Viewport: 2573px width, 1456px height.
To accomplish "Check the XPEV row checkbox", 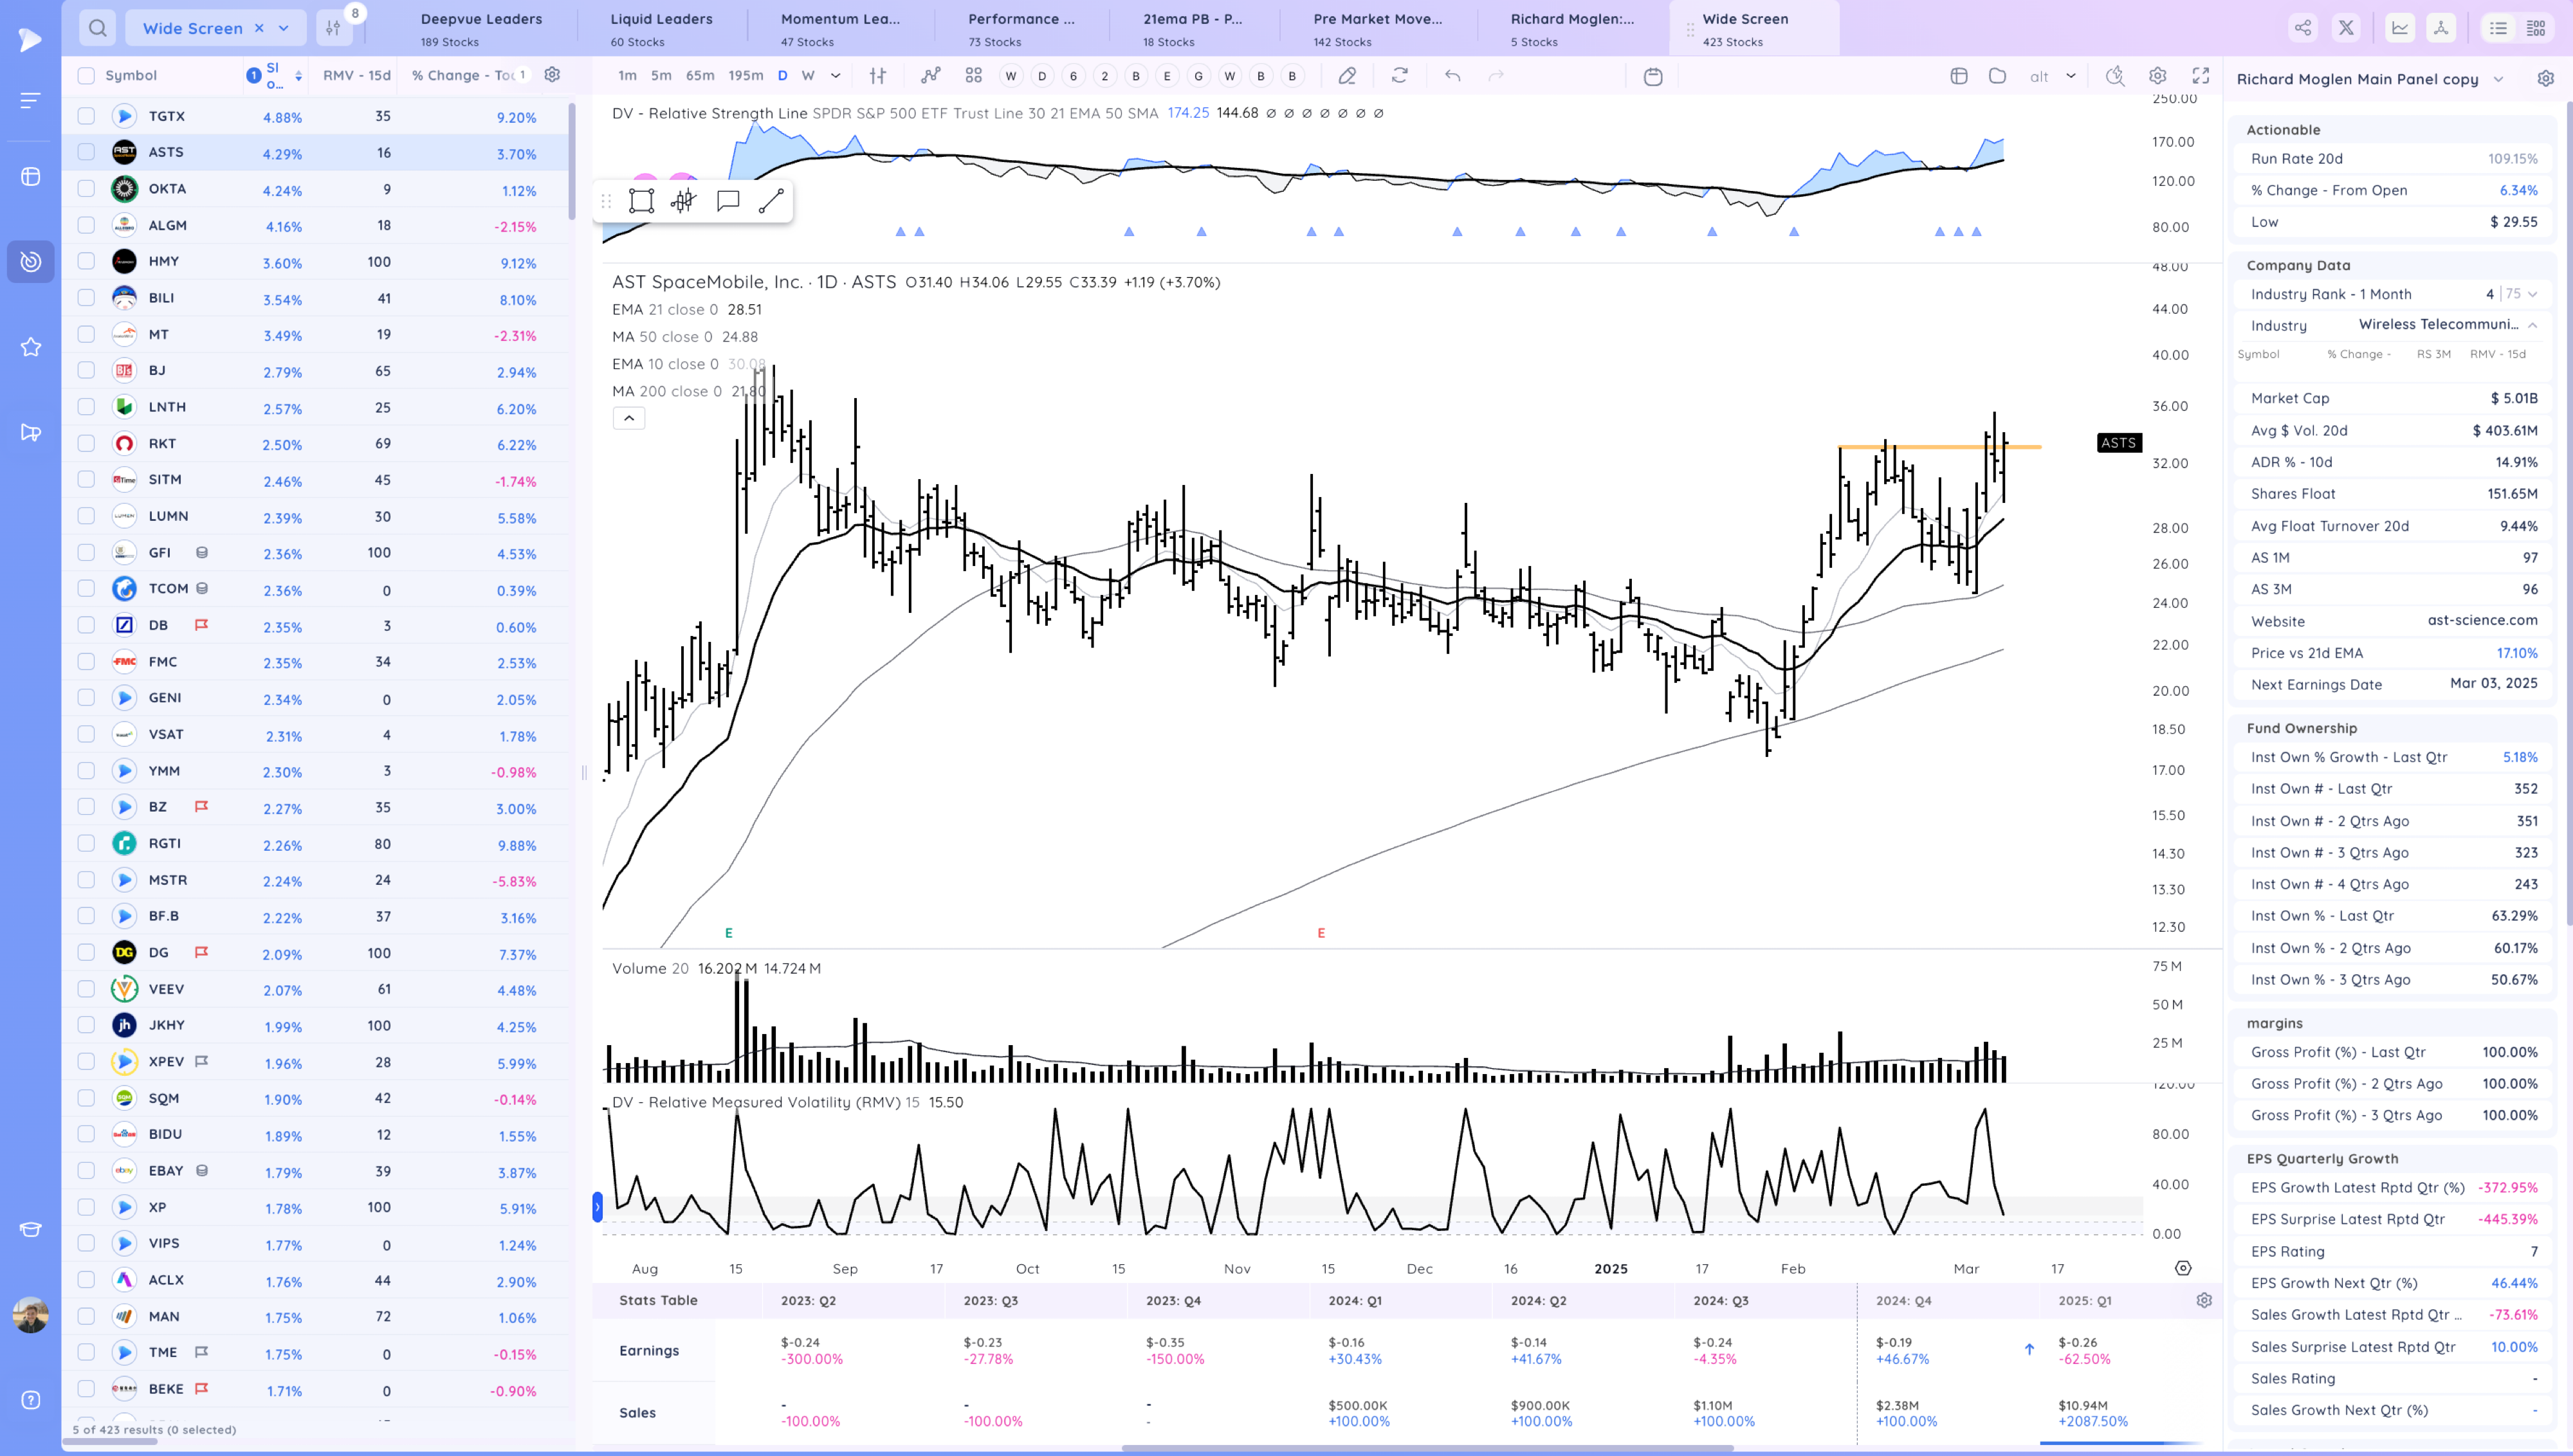I will (86, 1061).
